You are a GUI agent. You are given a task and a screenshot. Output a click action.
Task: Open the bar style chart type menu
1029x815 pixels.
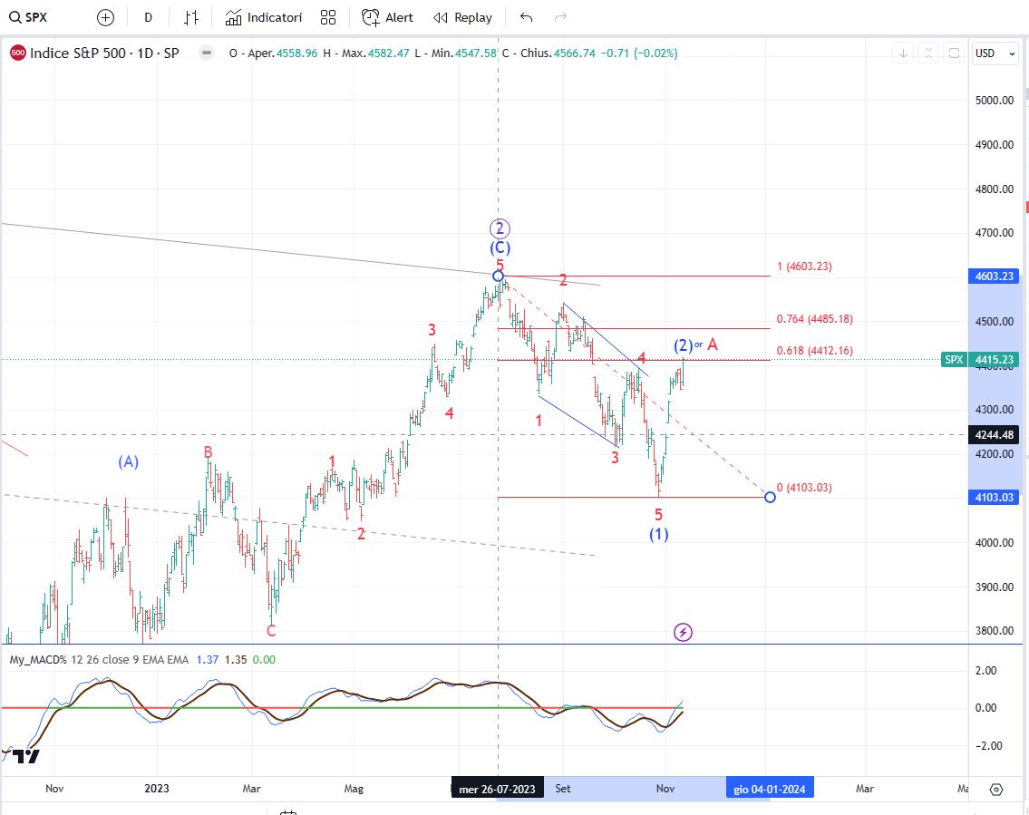pyautogui.click(x=191, y=18)
